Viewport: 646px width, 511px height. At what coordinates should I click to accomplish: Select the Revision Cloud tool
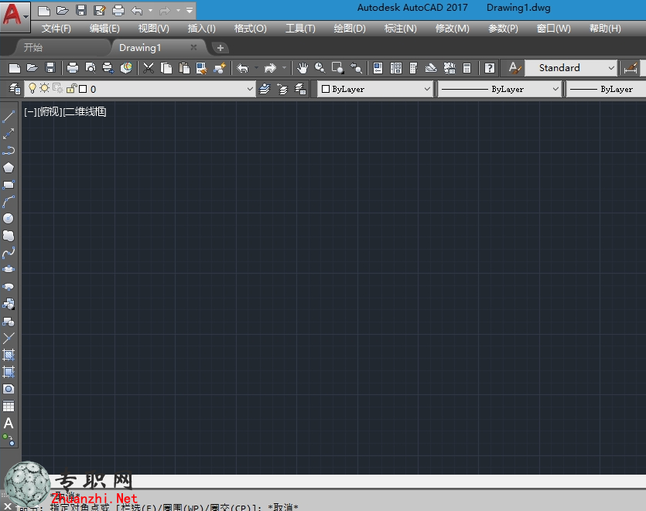pyautogui.click(x=9, y=236)
